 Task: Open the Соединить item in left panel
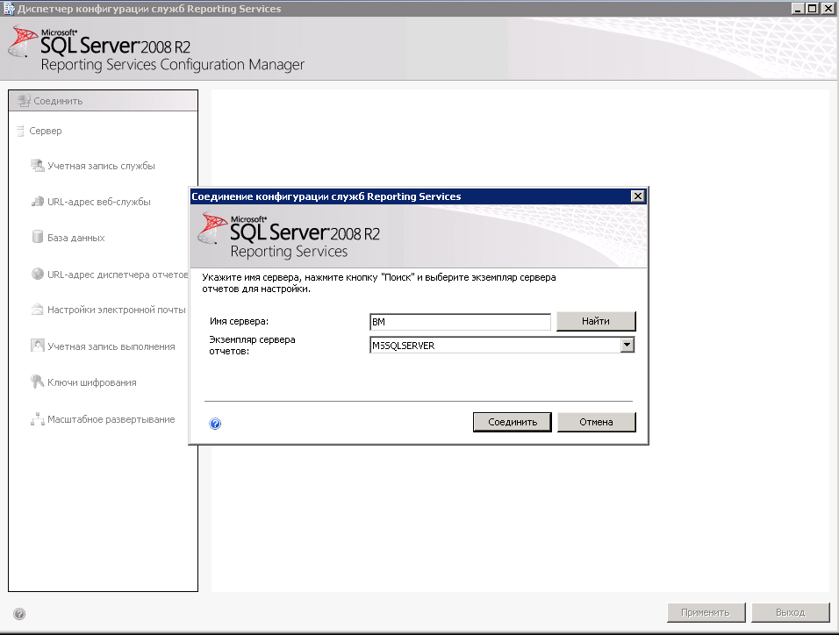tap(58, 101)
